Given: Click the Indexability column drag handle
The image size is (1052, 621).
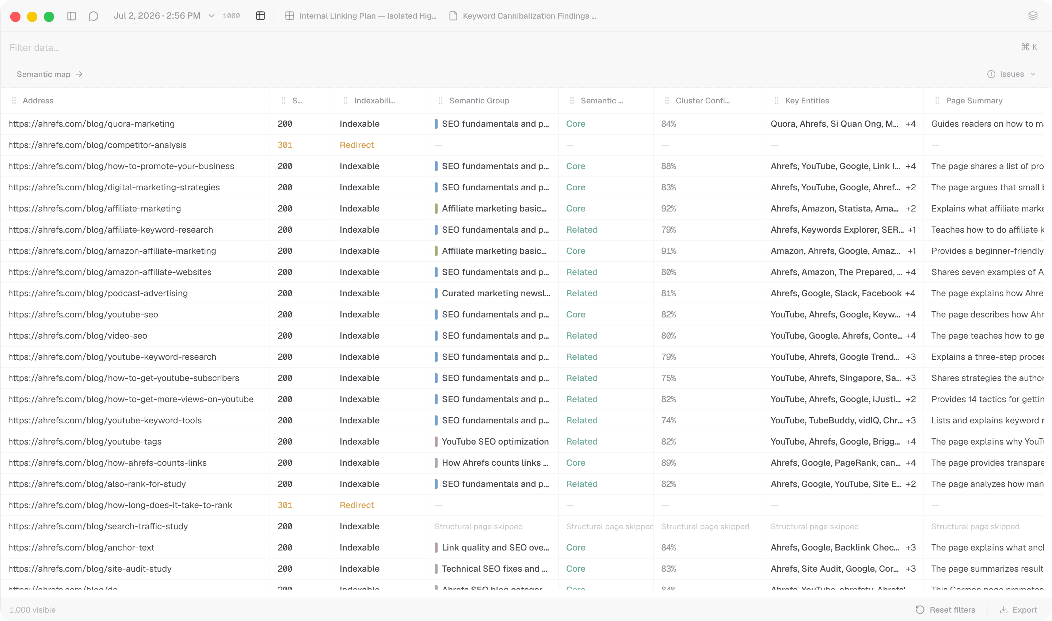Looking at the screenshot, I should tap(345, 100).
